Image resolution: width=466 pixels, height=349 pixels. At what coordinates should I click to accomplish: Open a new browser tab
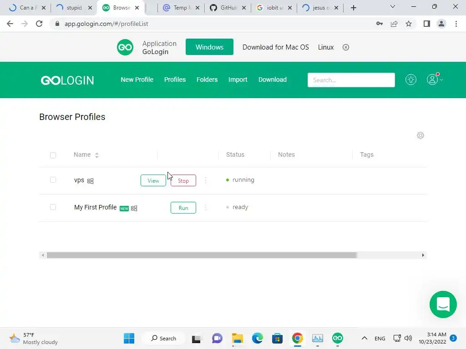tap(353, 8)
